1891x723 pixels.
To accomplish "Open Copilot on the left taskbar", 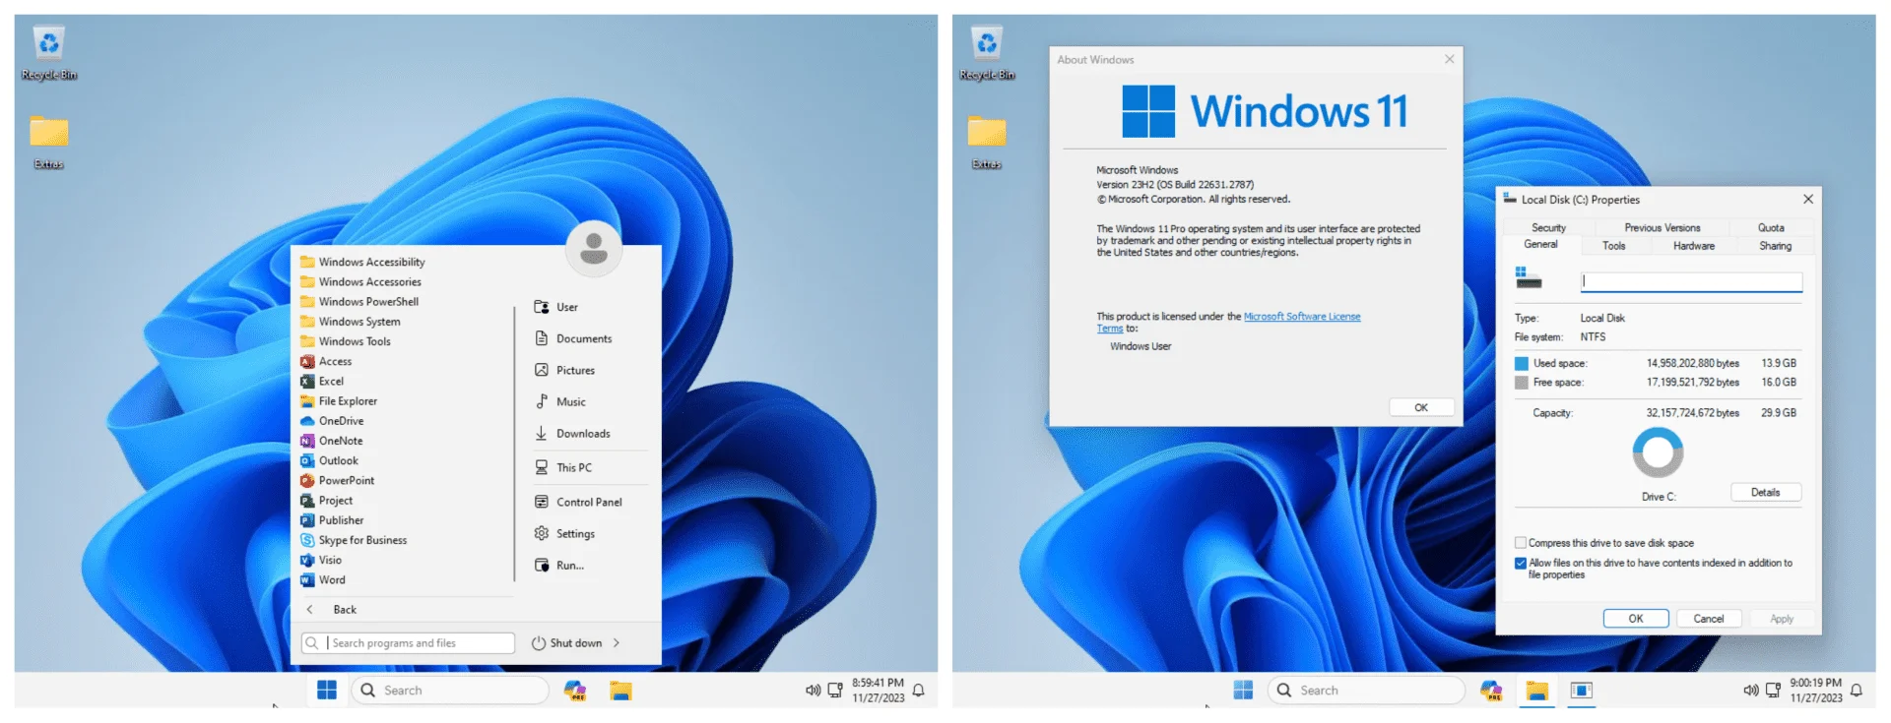I will pos(575,691).
